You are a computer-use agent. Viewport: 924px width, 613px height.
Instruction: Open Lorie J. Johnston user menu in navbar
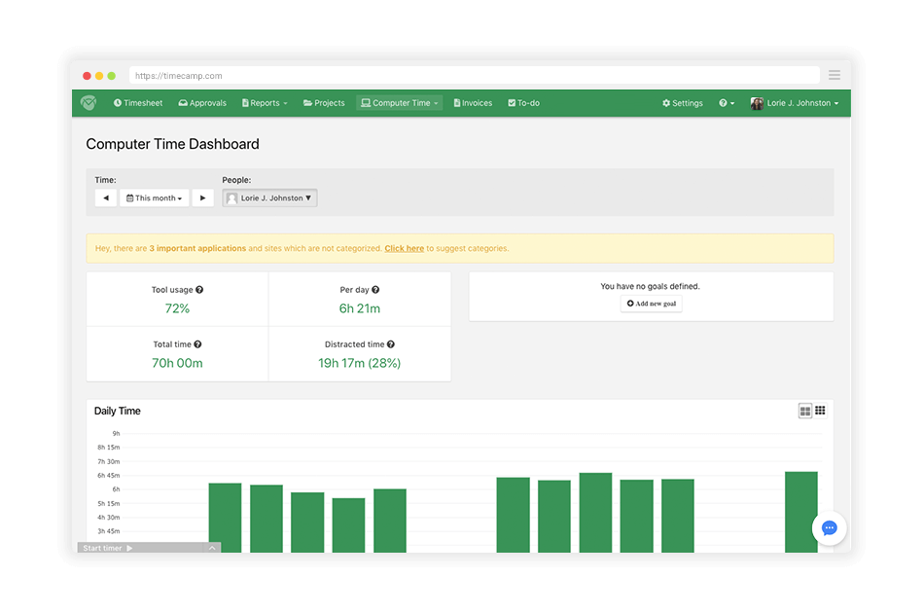(x=794, y=103)
